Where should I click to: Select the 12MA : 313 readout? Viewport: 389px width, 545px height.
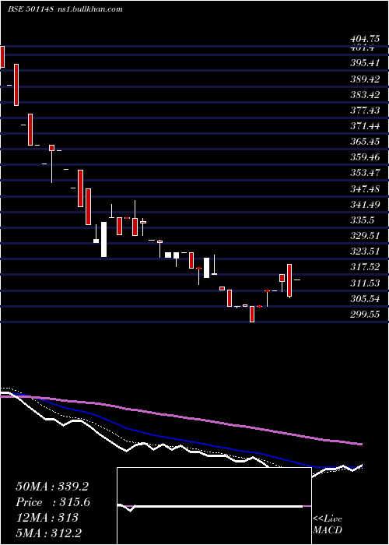click(47, 518)
